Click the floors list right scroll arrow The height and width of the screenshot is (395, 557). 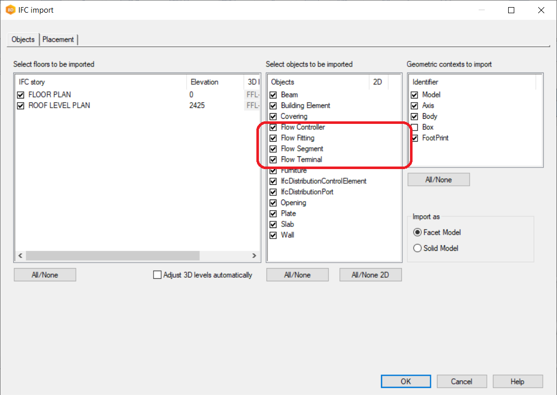pos(254,256)
